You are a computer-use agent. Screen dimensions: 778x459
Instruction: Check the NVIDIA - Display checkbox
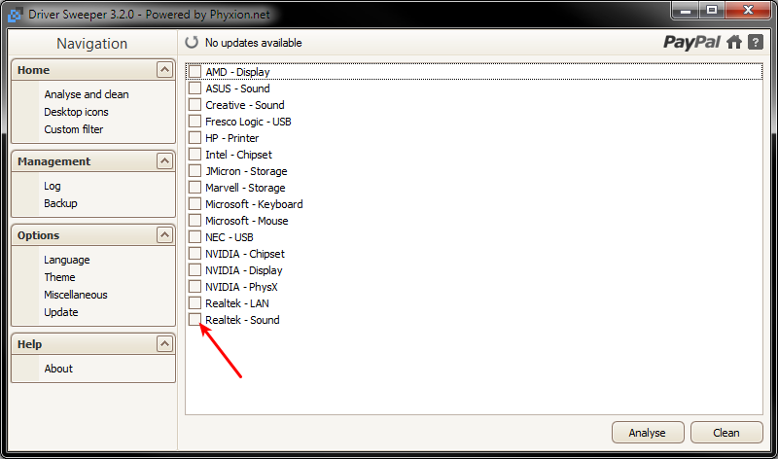point(195,270)
